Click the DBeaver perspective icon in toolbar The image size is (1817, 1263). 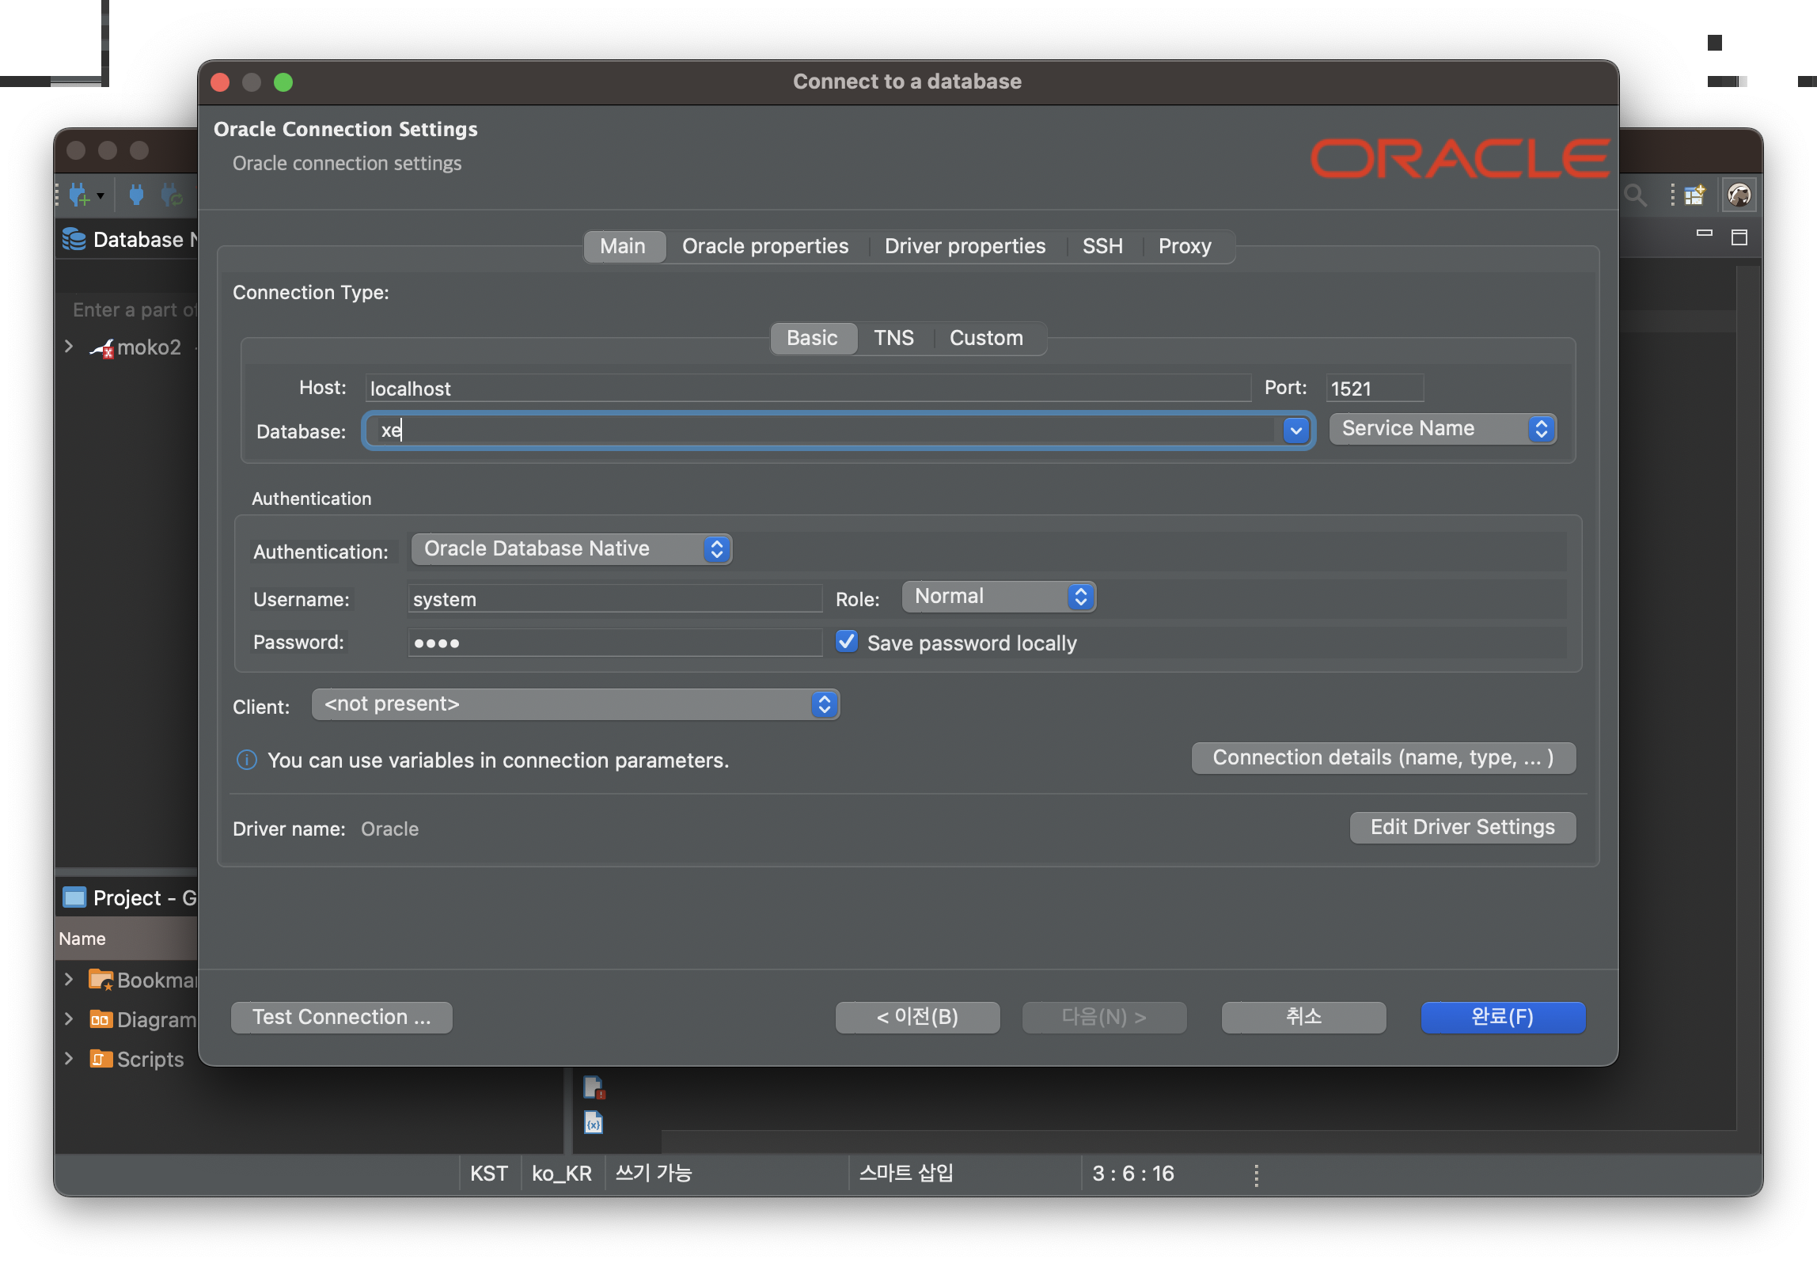[1739, 195]
